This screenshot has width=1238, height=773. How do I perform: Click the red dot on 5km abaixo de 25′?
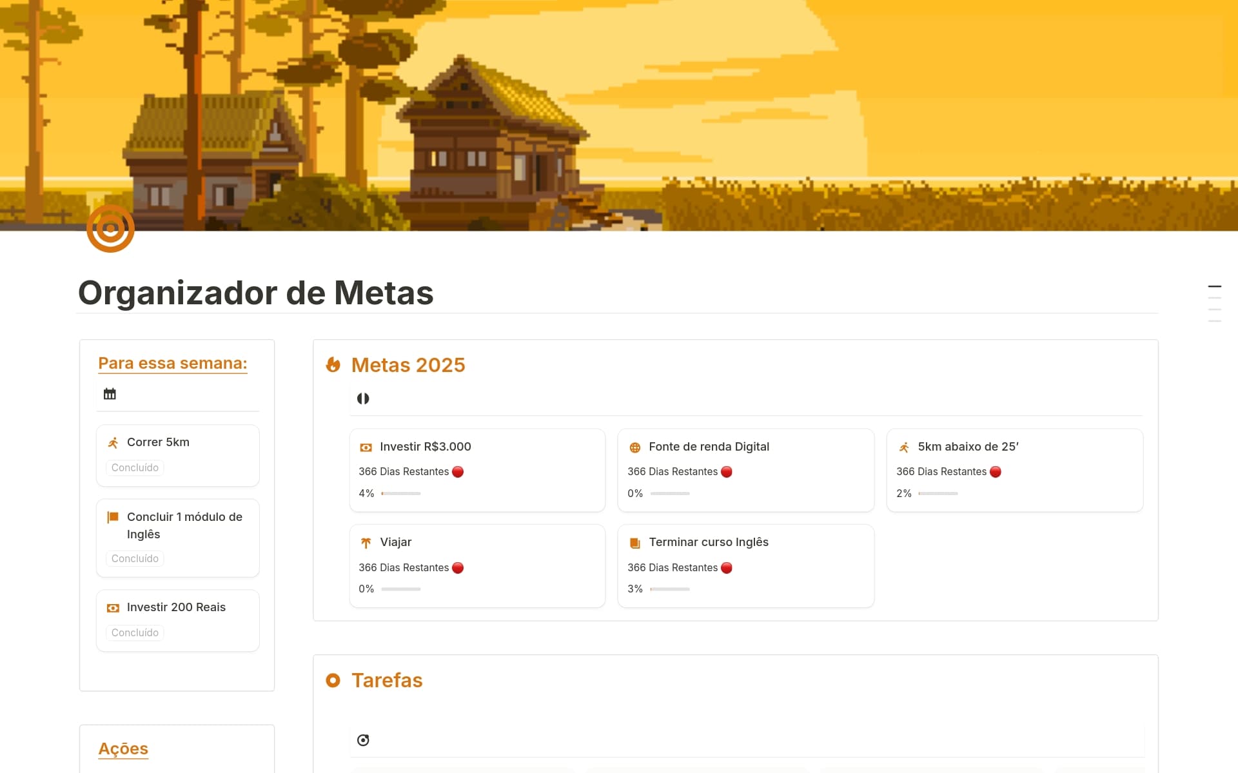click(996, 472)
